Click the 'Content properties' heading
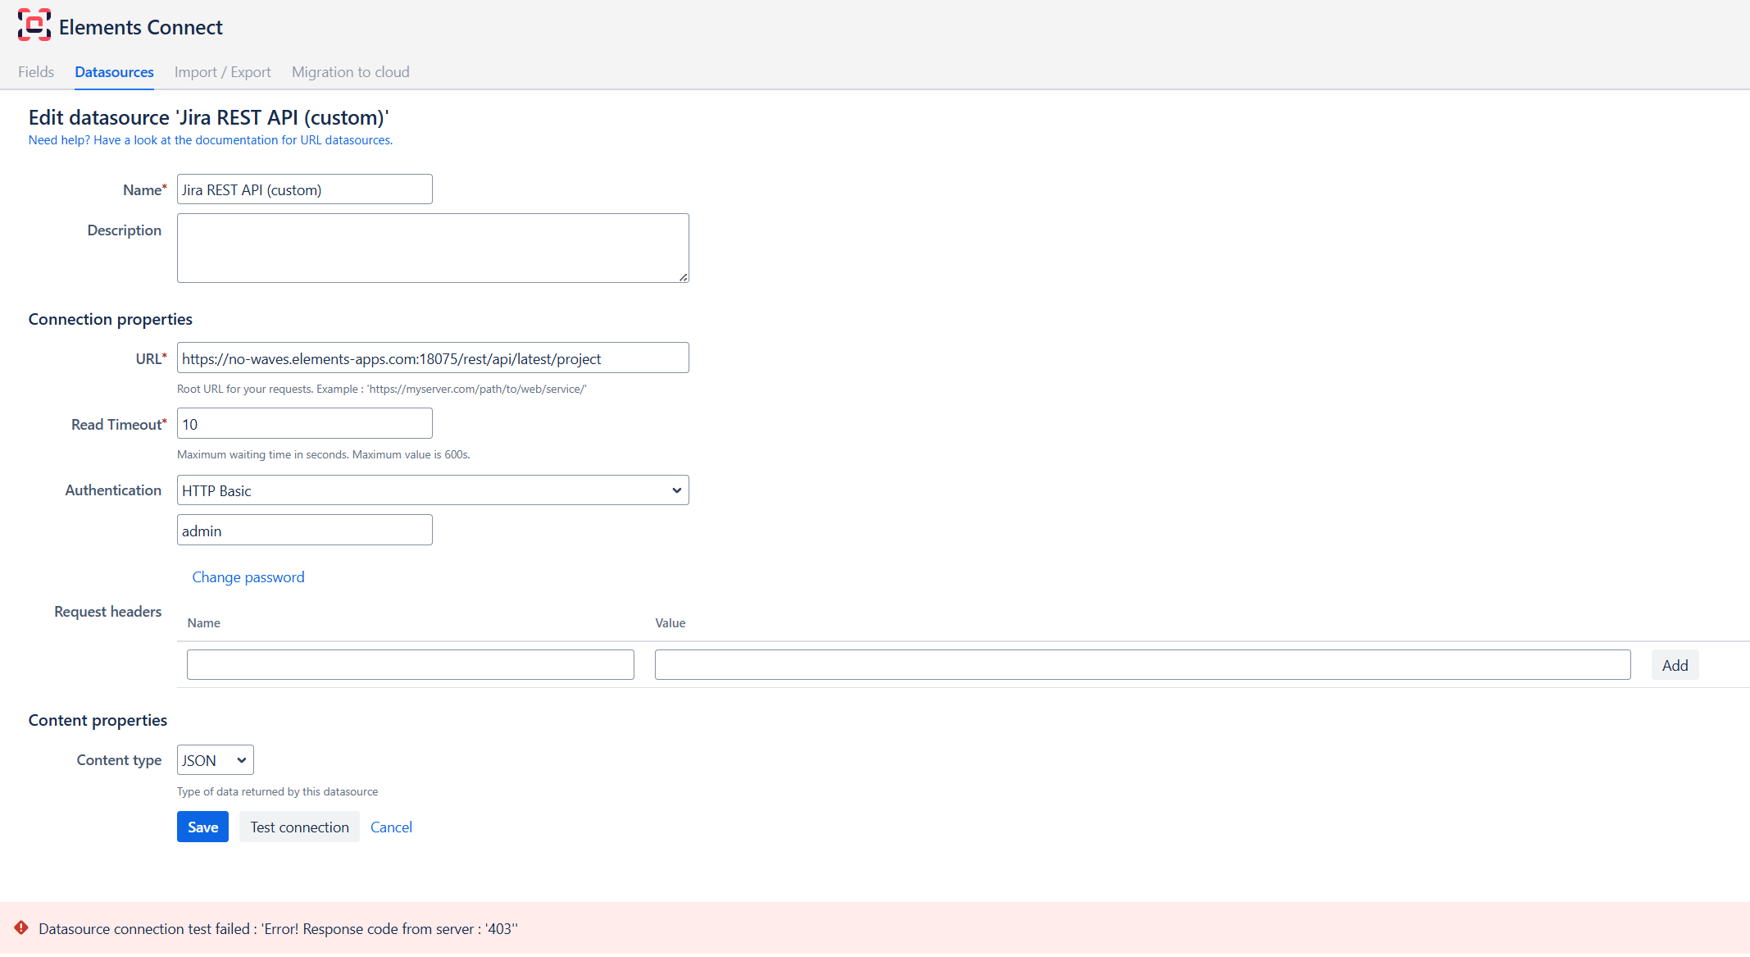Screen dimensions: 1750x957 [x=98, y=720]
